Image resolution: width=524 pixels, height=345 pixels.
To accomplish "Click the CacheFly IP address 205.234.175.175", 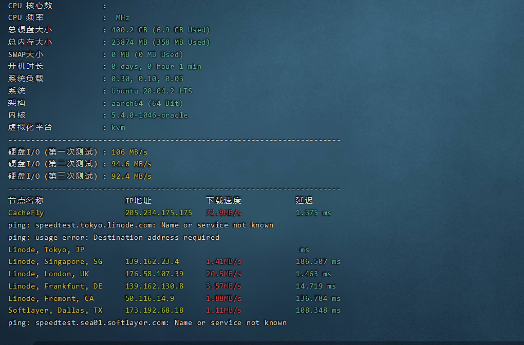I will pos(159,213).
